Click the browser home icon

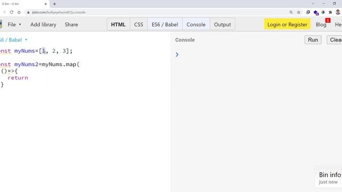point(19,12)
